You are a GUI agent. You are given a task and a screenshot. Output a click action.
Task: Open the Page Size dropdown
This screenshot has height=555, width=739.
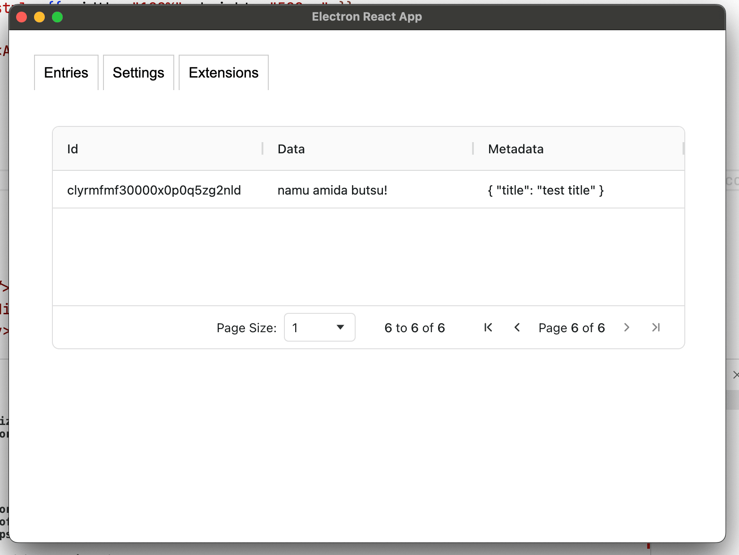(319, 328)
